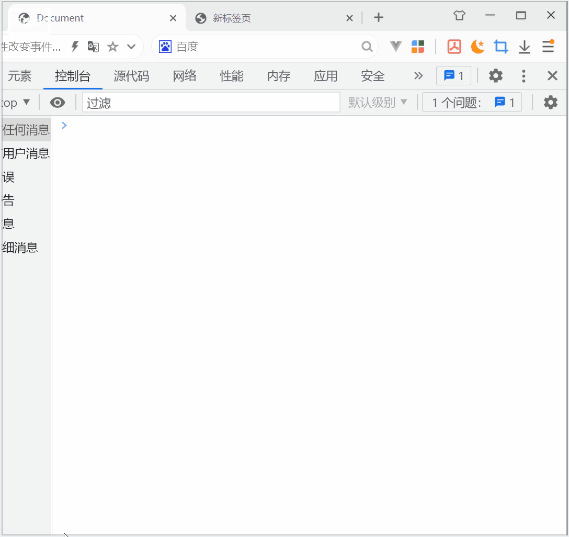Click the downloads icon in the toolbar
This screenshot has width=569, height=537.
[x=524, y=47]
